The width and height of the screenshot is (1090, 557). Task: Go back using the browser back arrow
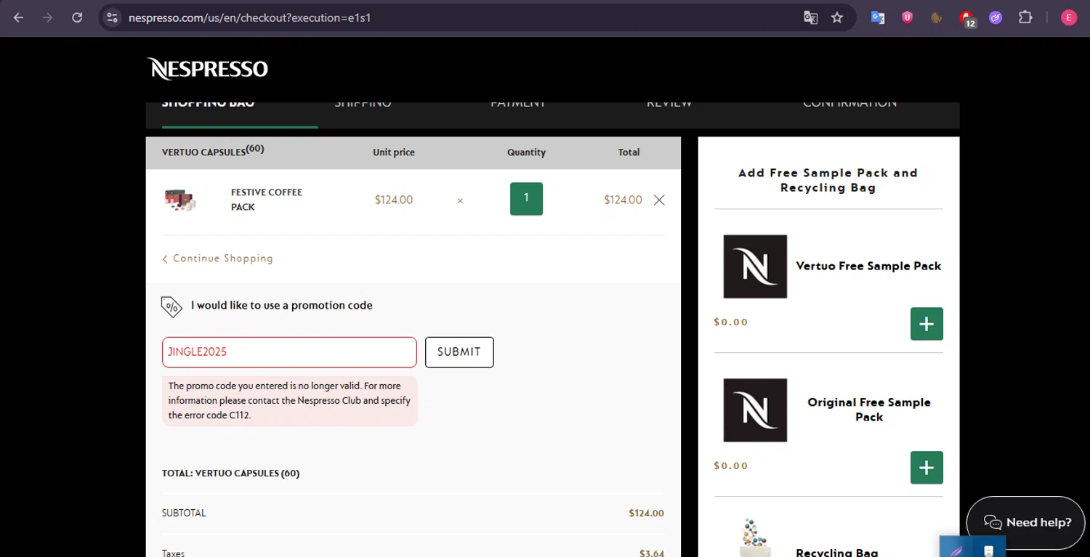point(19,17)
